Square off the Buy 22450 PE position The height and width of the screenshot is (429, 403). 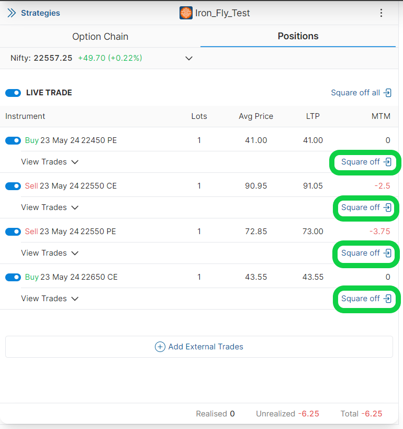point(366,162)
